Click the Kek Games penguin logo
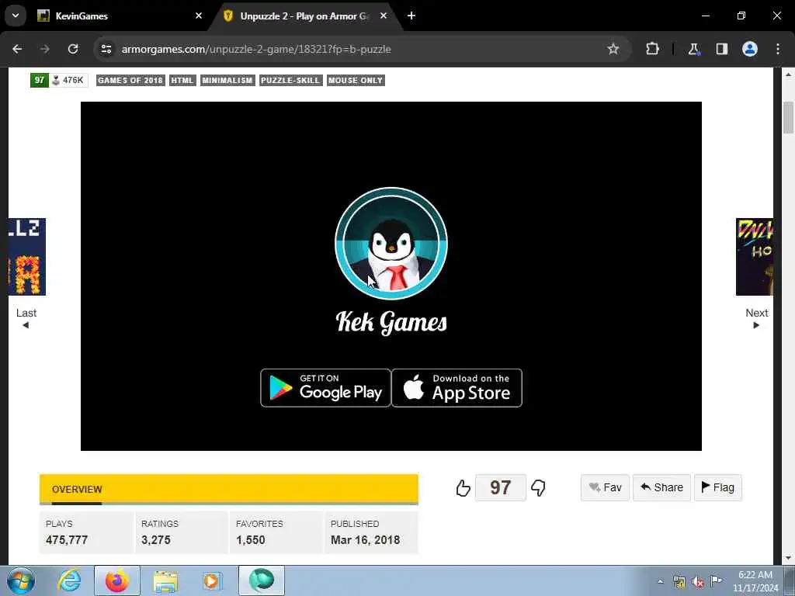The width and height of the screenshot is (795, 596). (391, 243)
